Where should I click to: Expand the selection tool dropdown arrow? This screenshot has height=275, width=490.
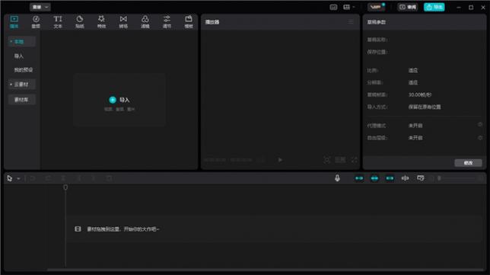coord(18,179)
